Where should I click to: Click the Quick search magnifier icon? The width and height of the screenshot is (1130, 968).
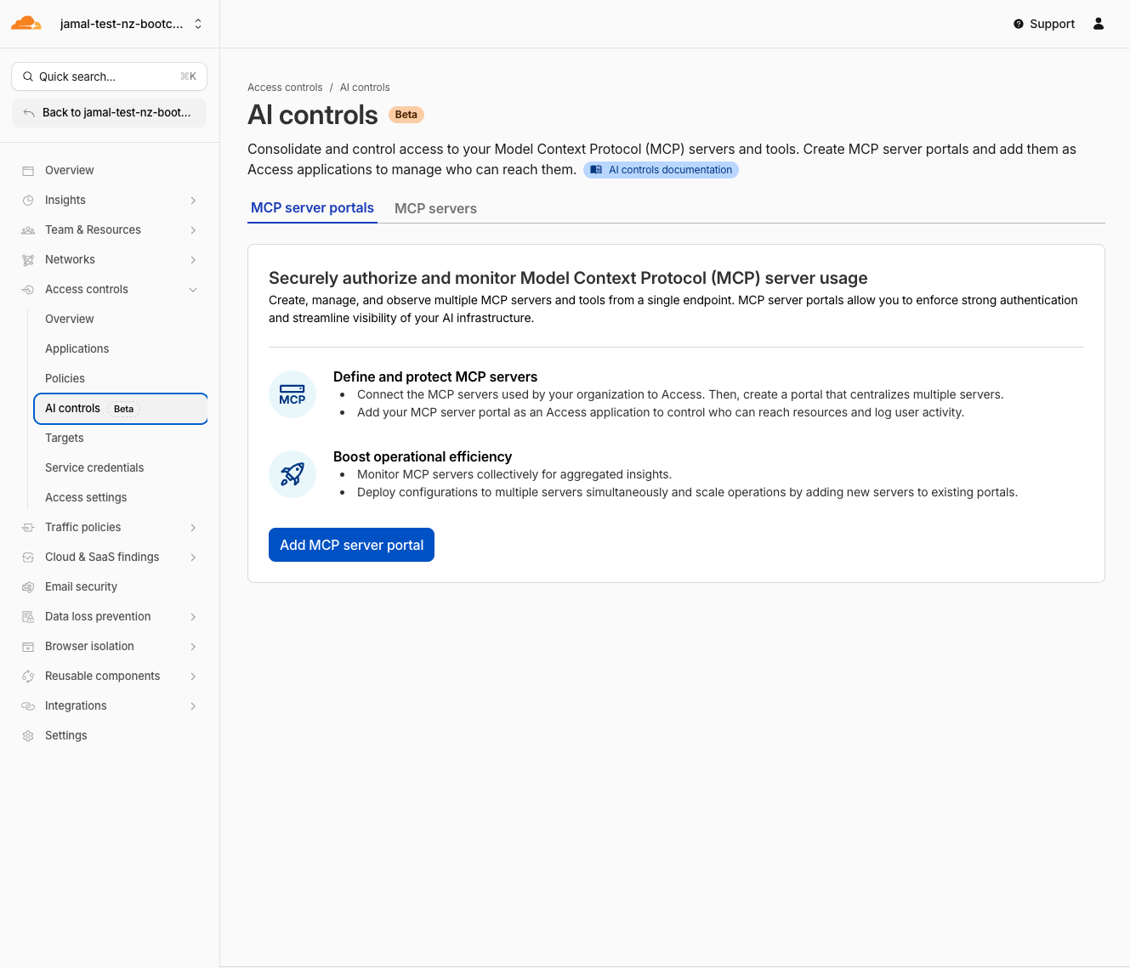click(28, 76)
